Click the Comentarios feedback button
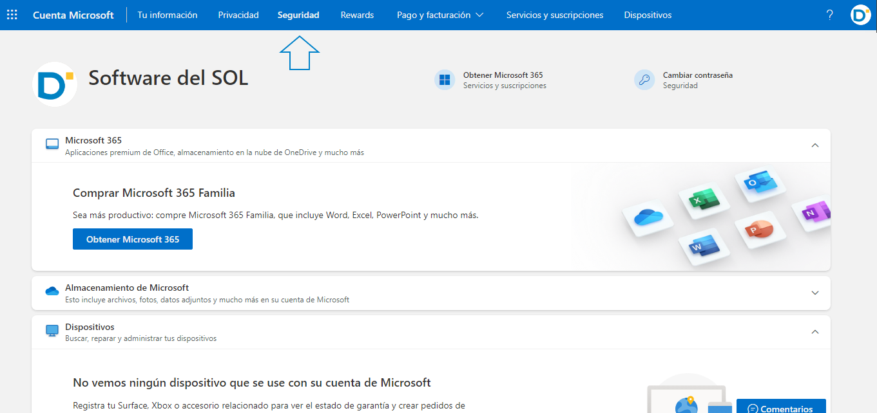 click(x=781, y=407)
